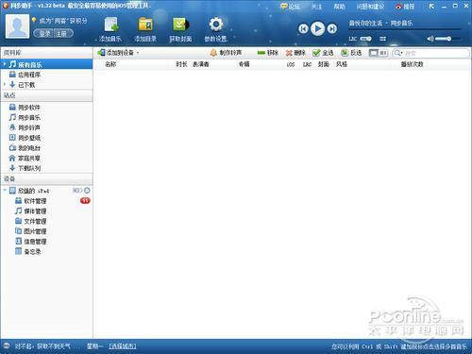This screenshot has height=354, width=472.
Task: Expand the 已下载 tree arrow
Action: coord(5,84)
